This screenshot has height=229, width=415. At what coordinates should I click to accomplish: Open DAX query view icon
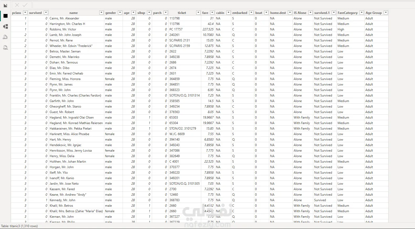coord(5,37)
